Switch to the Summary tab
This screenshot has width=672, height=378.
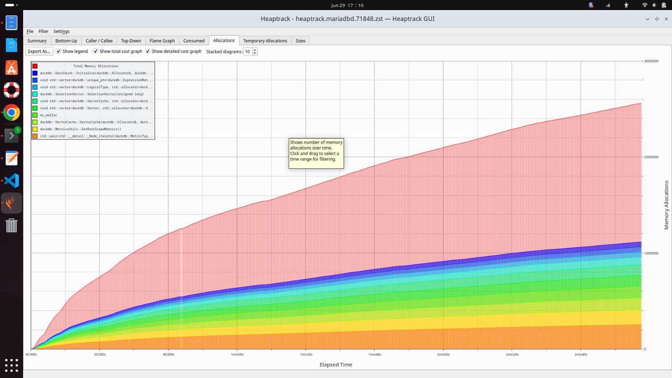pyautogui.click(x=37, y=41)
